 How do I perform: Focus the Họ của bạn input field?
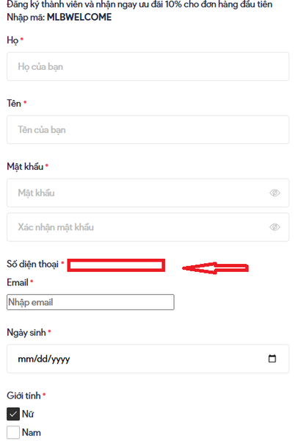click(148, 67)
